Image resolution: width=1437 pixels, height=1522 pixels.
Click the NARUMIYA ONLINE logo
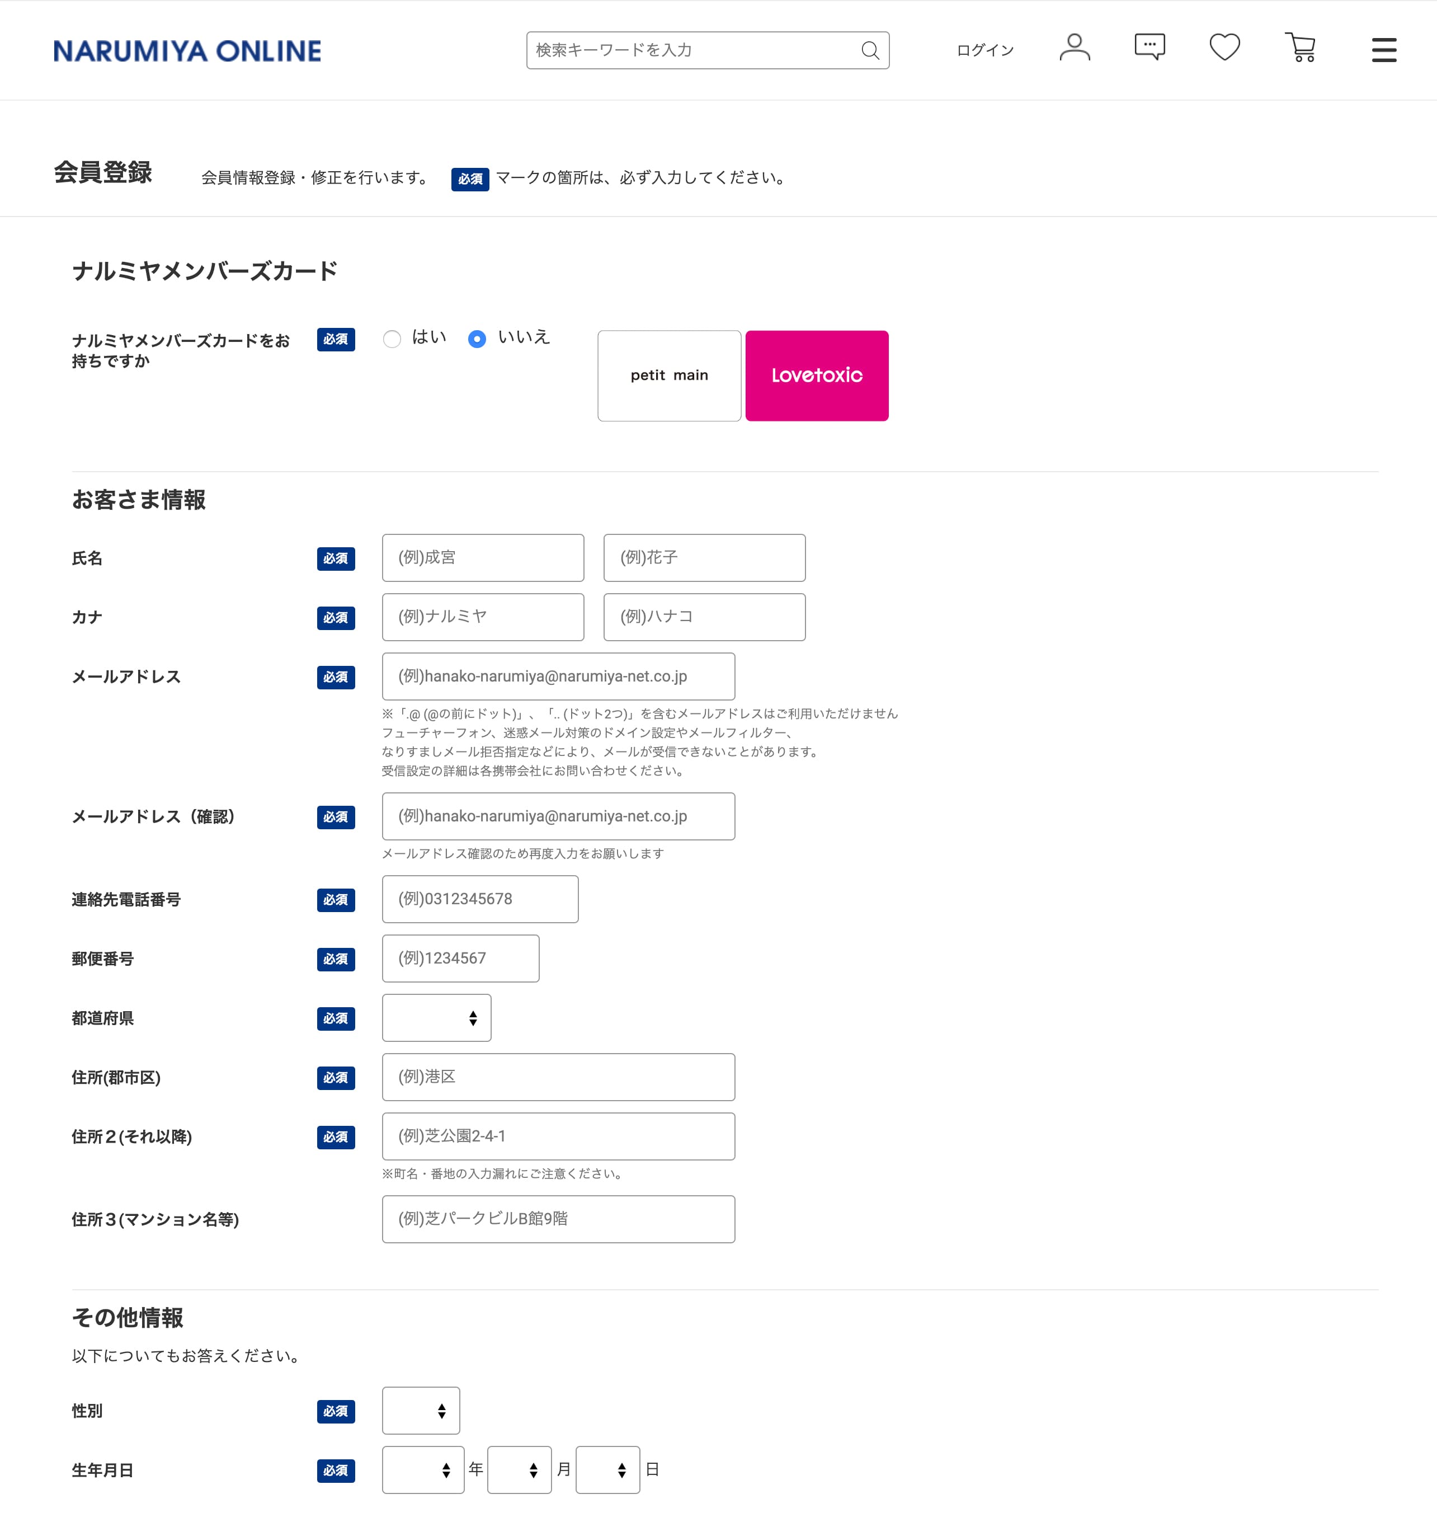[188, 50]
